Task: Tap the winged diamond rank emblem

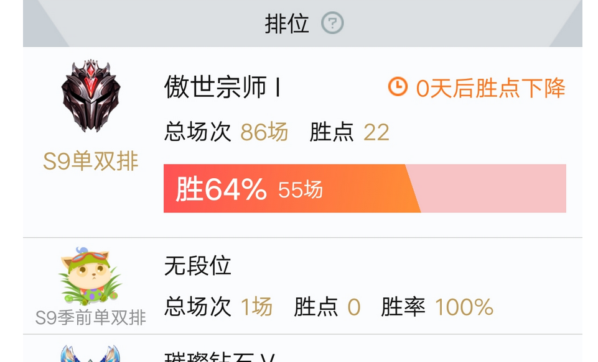Action: tap(90, 354)
